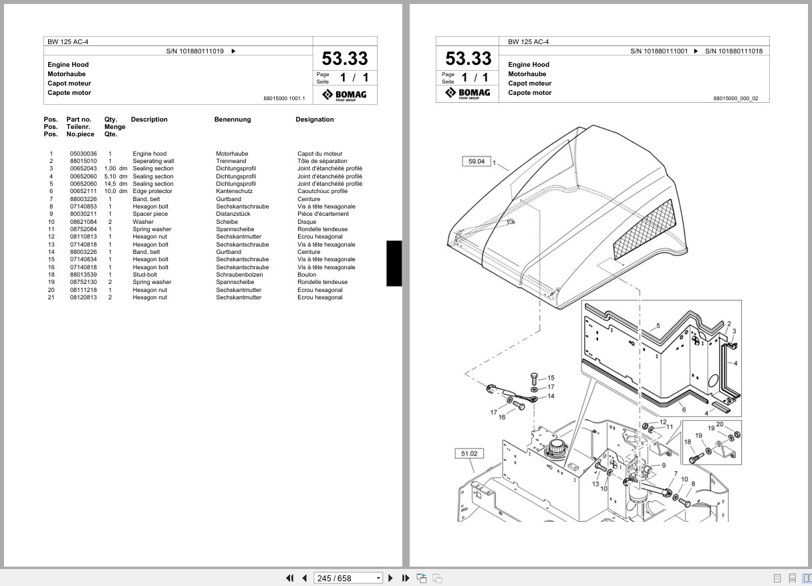Select part number 08111218
The height and width of the screenshot is (586, 812).
point(84,290)
